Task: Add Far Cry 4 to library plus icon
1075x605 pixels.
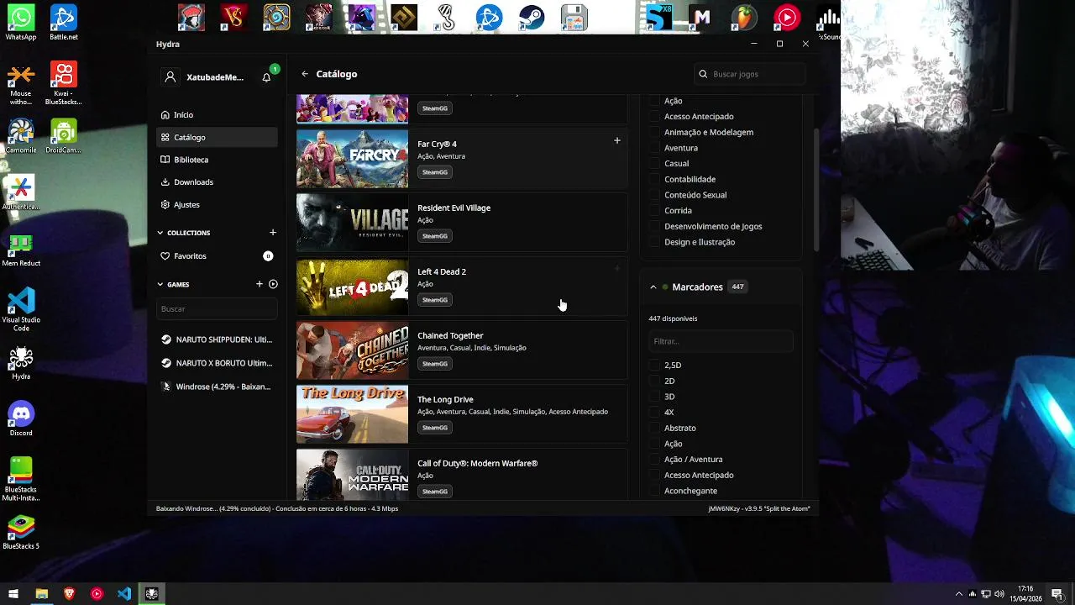Action: [616, 141]
